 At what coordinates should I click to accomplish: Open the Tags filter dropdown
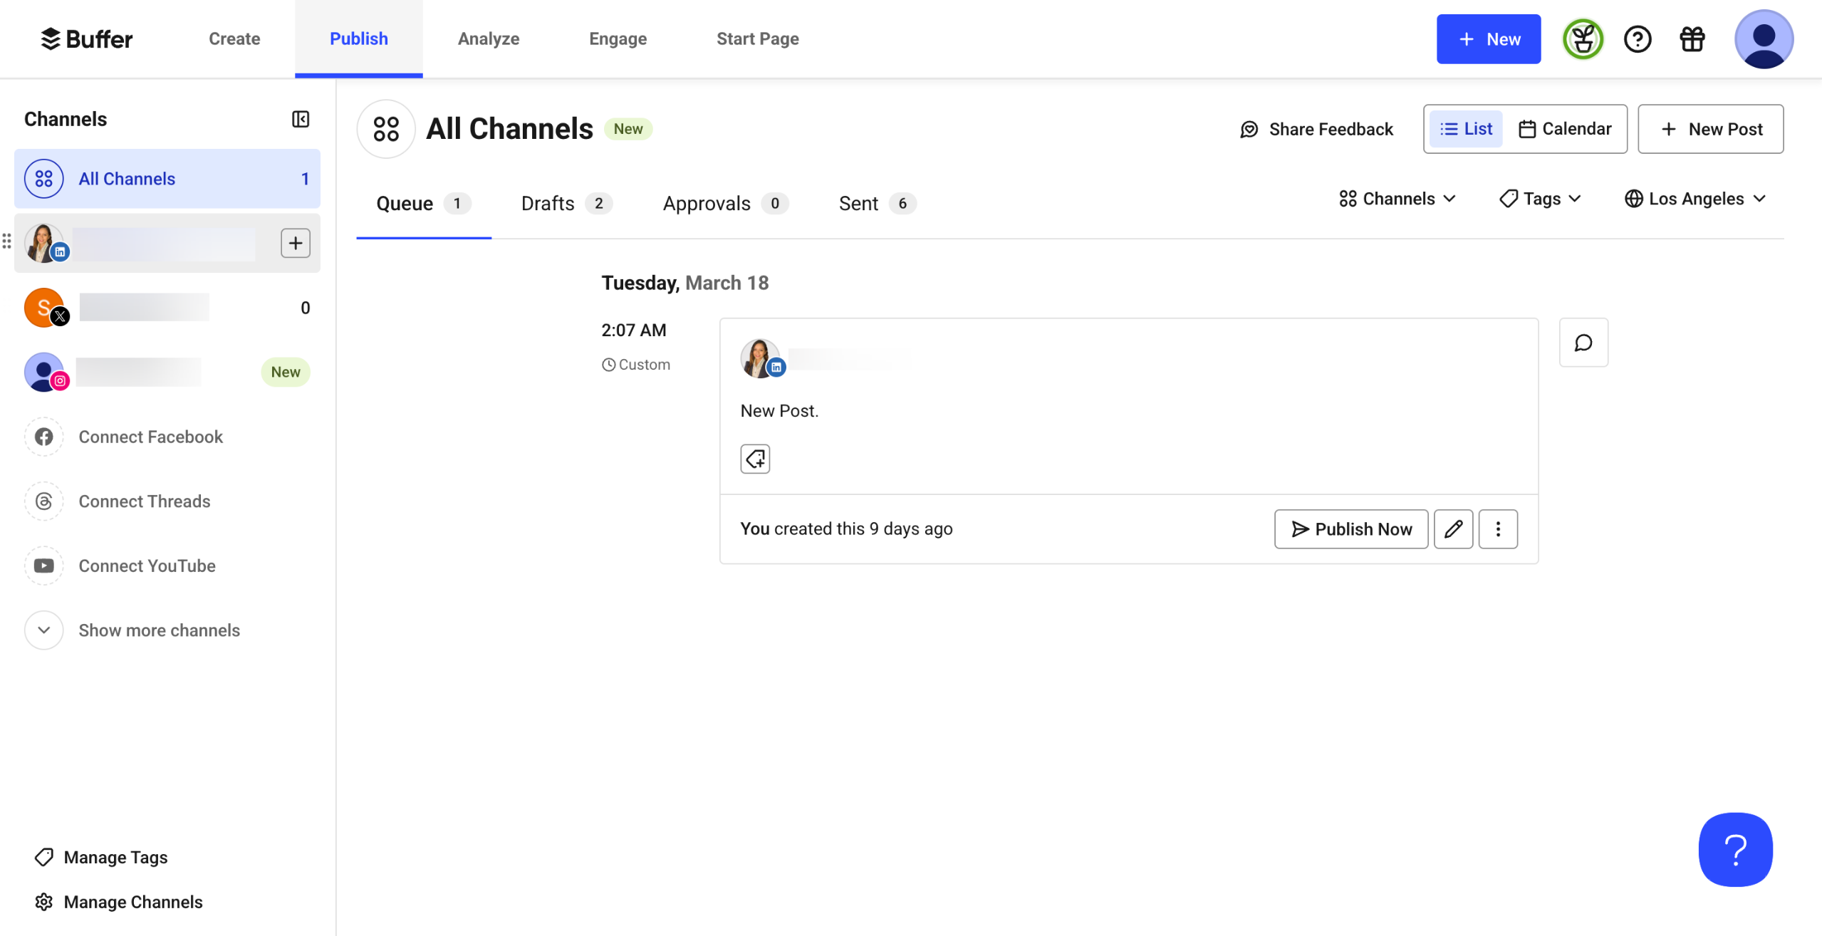pyautogui.click(x=1541, y=199)
